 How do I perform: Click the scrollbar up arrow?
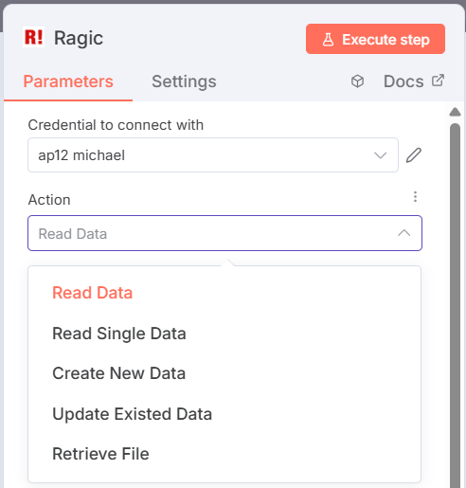[x=455, y=112]
